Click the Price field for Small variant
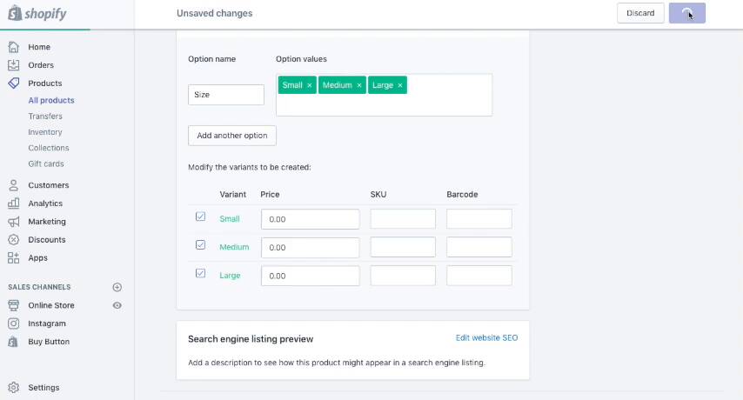 click(x=310, y=219)
